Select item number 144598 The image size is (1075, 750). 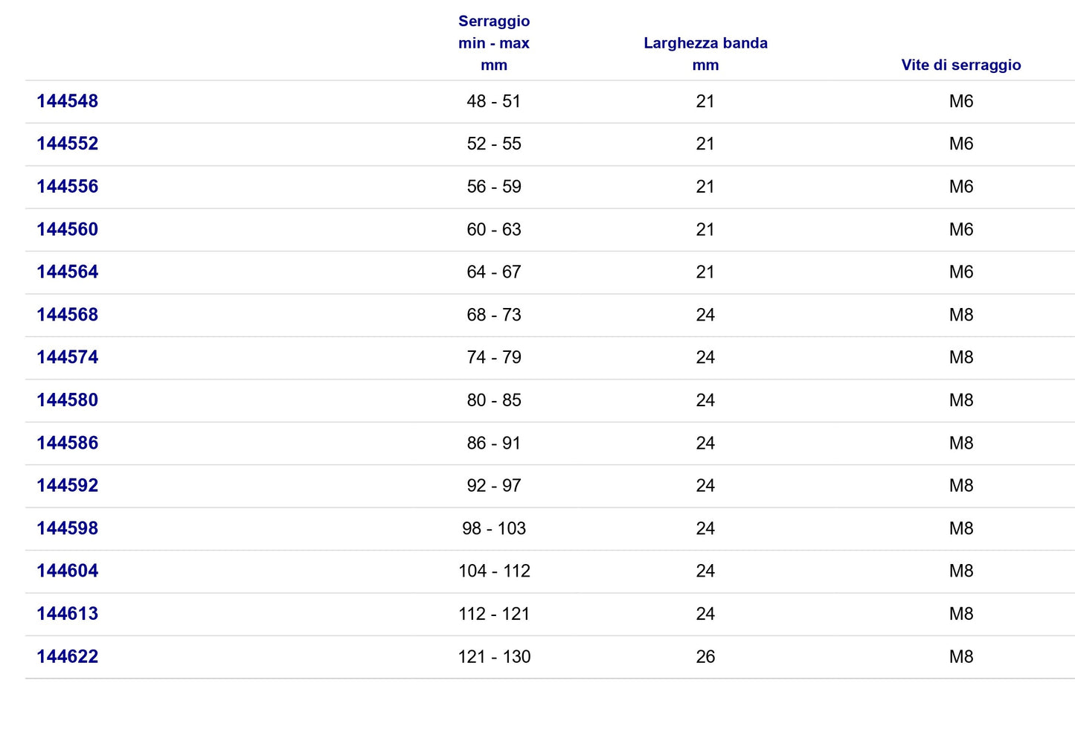coord(67,528)
